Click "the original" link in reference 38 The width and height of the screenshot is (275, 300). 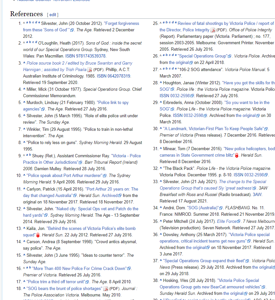[233, 294]
